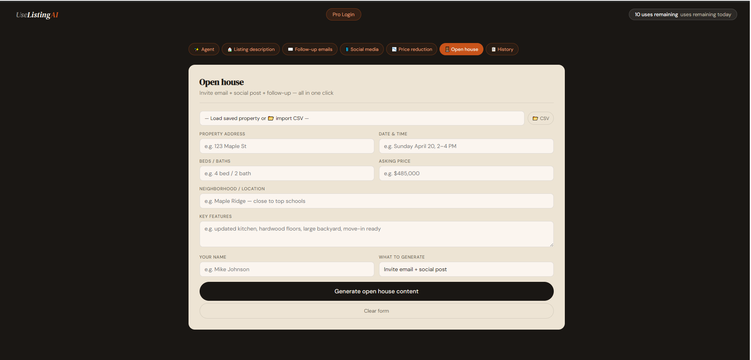The image size is (751, 360).
Task: Open the Agent tab with sparkle icon
Action: coord(204,49)
